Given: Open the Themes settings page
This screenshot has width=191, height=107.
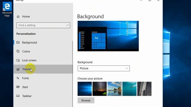Looking at the screenshot, I should coord(43,69).
